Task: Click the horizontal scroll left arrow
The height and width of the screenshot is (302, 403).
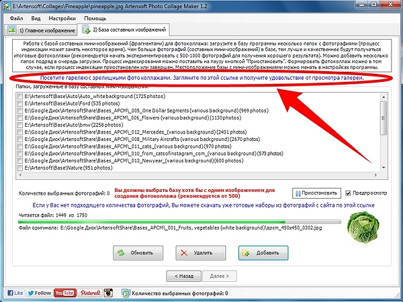Action: [20, 175]
